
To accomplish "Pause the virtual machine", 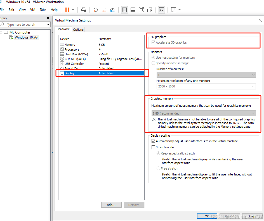I will click(x=67, y=10).
